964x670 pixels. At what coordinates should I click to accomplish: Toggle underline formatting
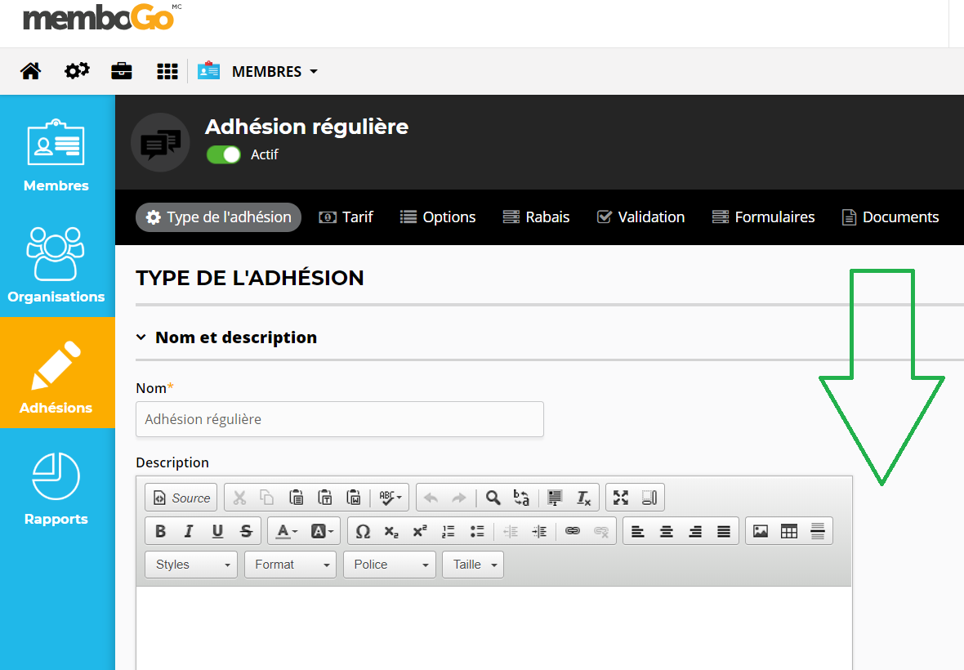click(x=217, y=531)
